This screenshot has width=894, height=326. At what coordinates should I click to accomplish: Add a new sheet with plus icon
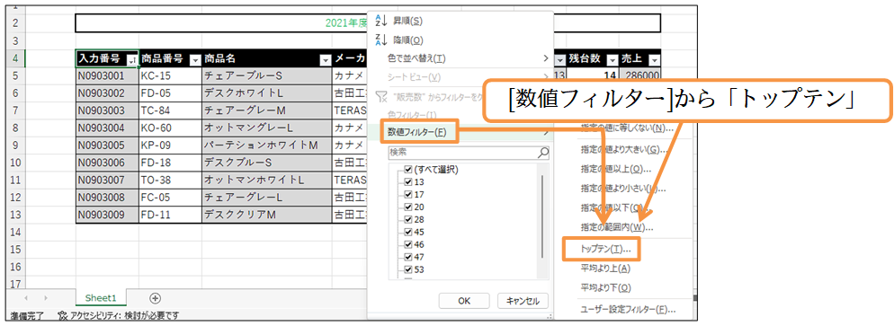coord(155,298)
